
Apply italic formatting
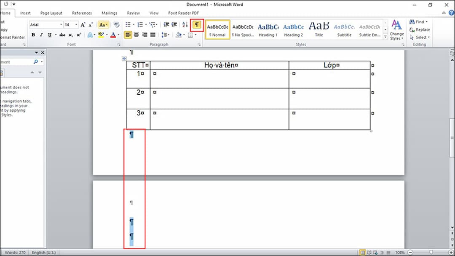click(x=41, y=35)
